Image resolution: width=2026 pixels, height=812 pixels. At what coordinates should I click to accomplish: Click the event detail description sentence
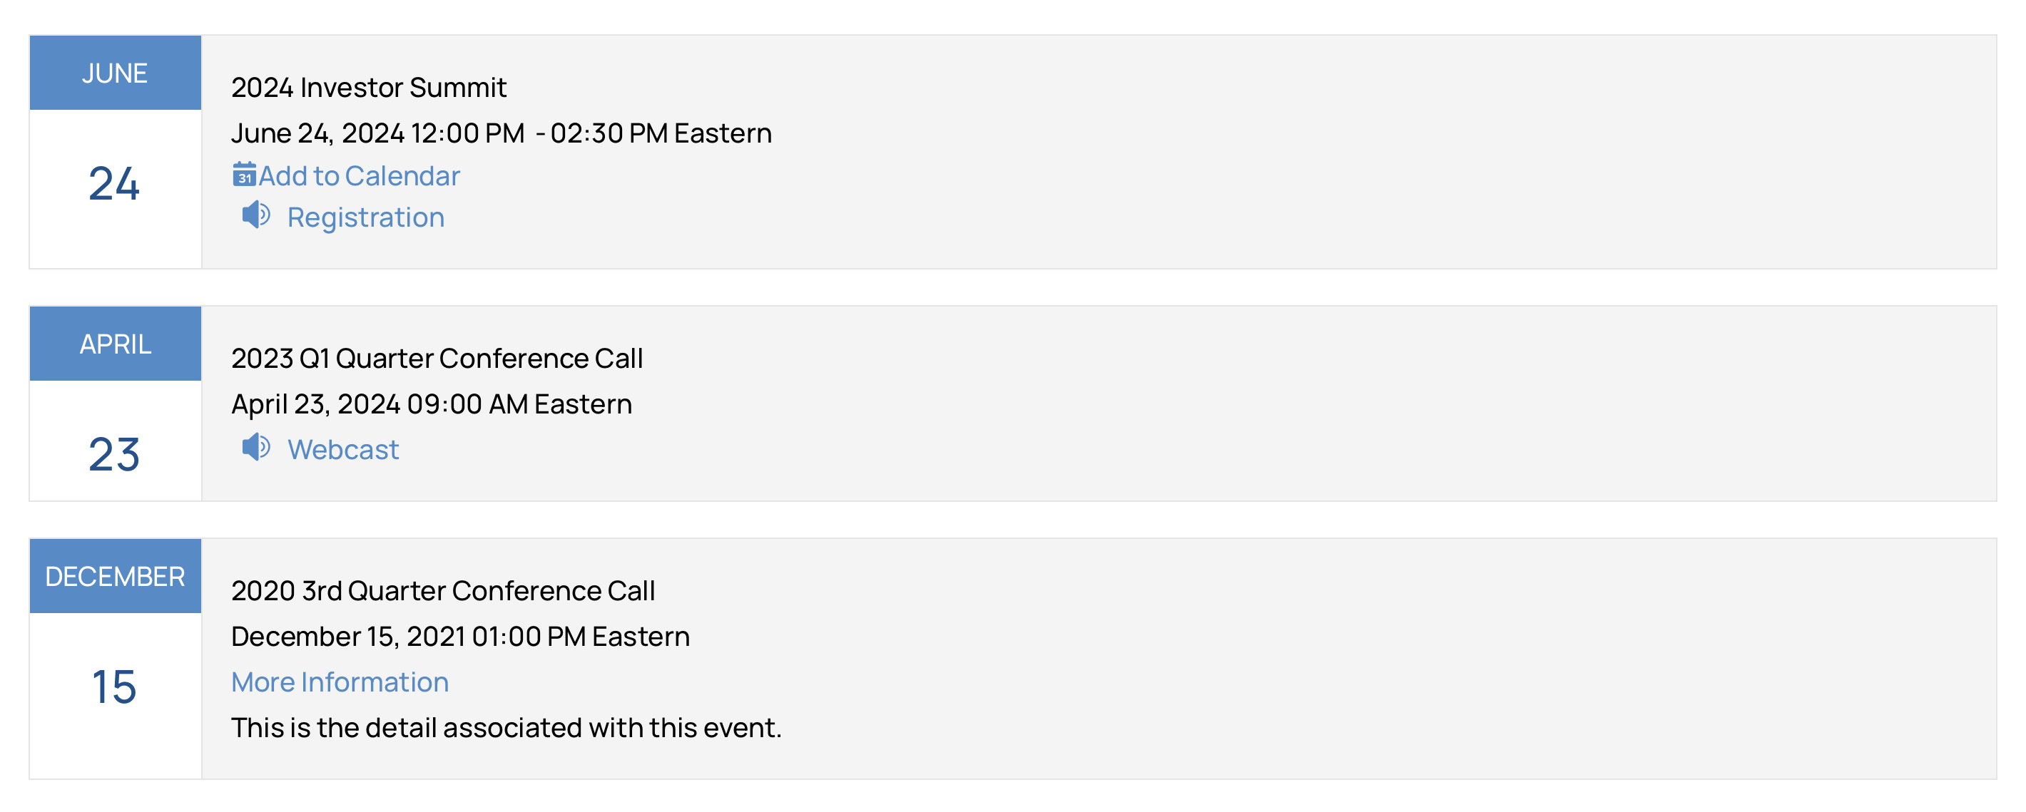click(x=507, y=728)
